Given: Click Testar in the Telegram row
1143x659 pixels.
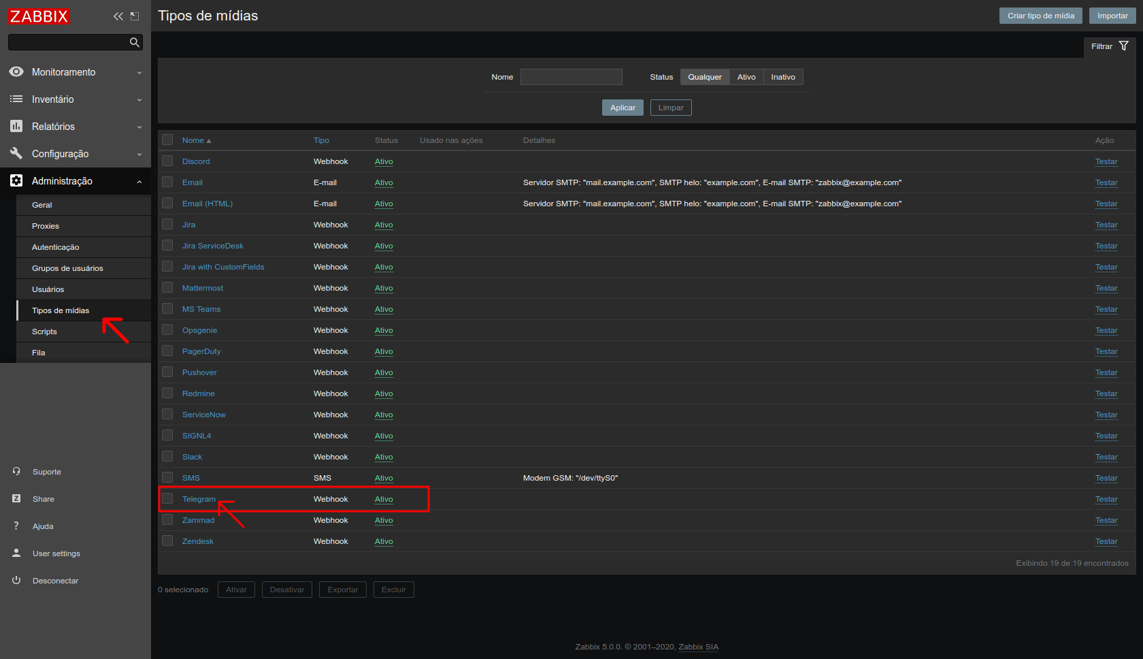Looking at the screenshot, I should coord(1106,499).
